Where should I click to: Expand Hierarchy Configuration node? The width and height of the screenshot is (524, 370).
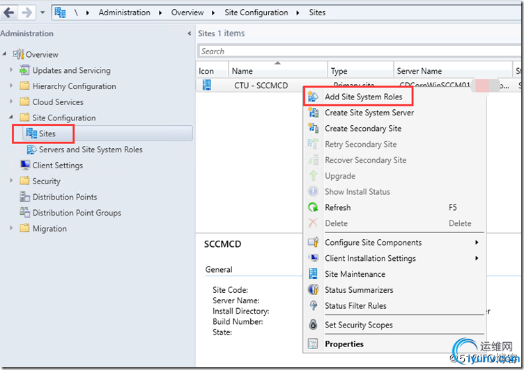(11, 86)
